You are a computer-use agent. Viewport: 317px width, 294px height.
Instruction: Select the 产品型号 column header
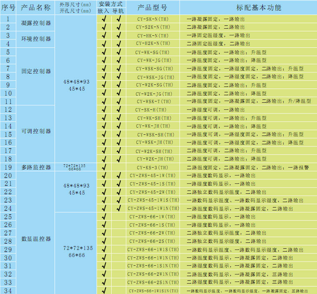(x=153, y=8)
